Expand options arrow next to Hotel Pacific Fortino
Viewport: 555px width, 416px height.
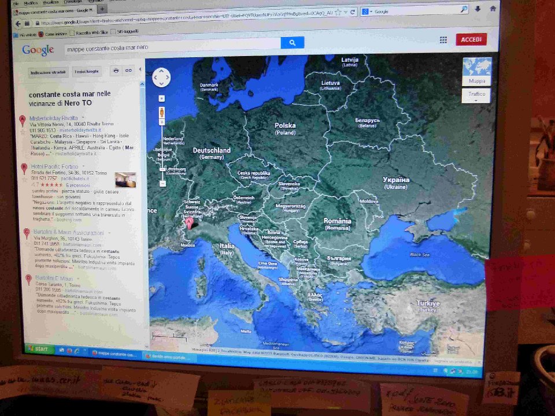point(83,166)
